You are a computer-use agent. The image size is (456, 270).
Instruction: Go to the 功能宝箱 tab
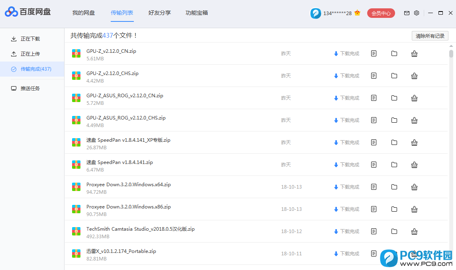(197, 13)
